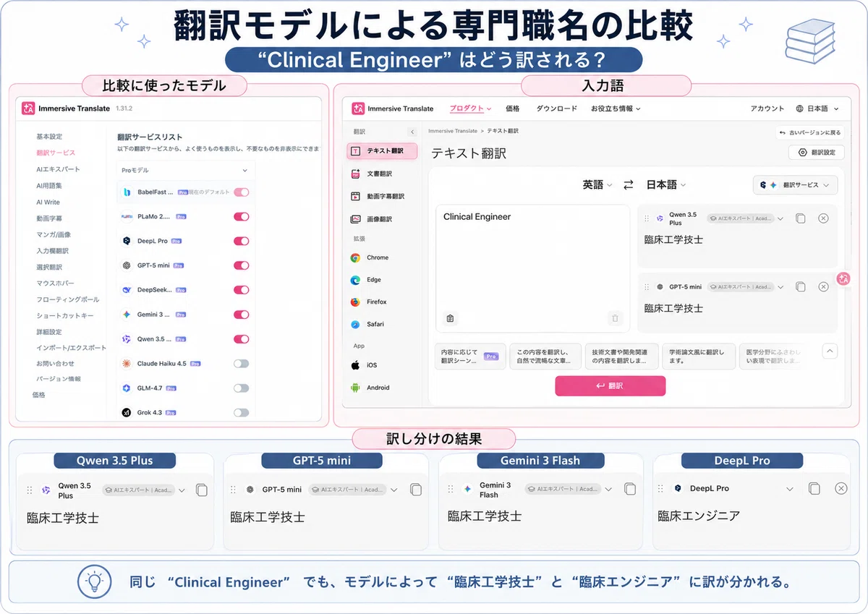Swap source and target languages
The image size is (868, 614).
point(629,185)
